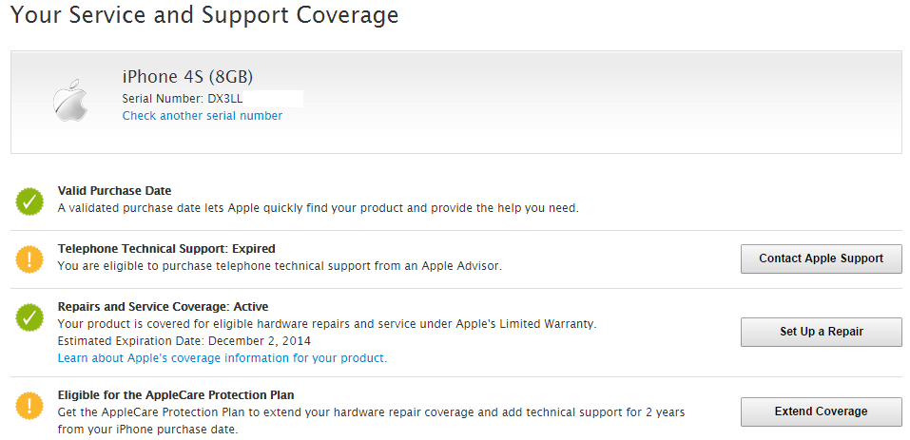Click the Your Service and Support Coverage heading
Screen dimensions: 910x440
(x=204, y=16)
